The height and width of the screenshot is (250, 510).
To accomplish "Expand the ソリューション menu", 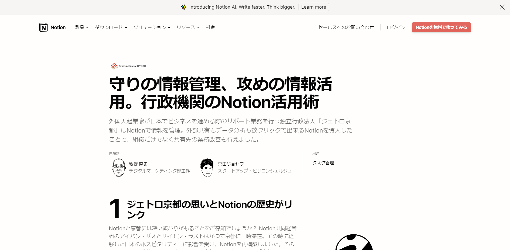I will 152,27.
